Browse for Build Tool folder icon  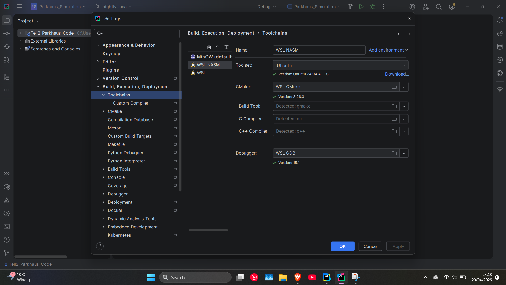tap(394, 106)
